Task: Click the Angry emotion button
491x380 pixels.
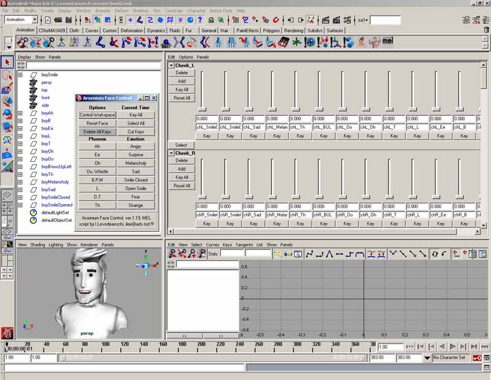Action: pyautogui.click(x=136, y=146)
